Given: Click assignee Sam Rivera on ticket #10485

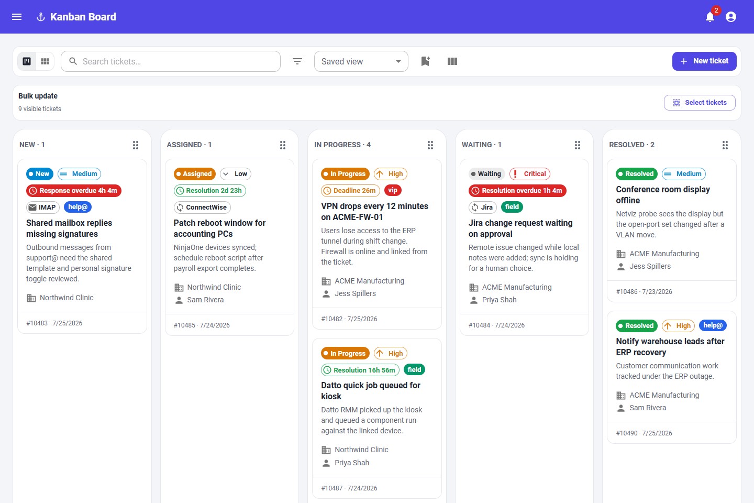Looking at the screenshot, I should tap(205, 300).
